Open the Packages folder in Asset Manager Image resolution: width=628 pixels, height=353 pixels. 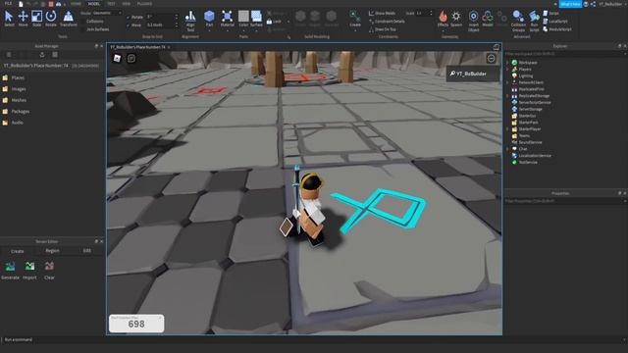pos(16,111)
